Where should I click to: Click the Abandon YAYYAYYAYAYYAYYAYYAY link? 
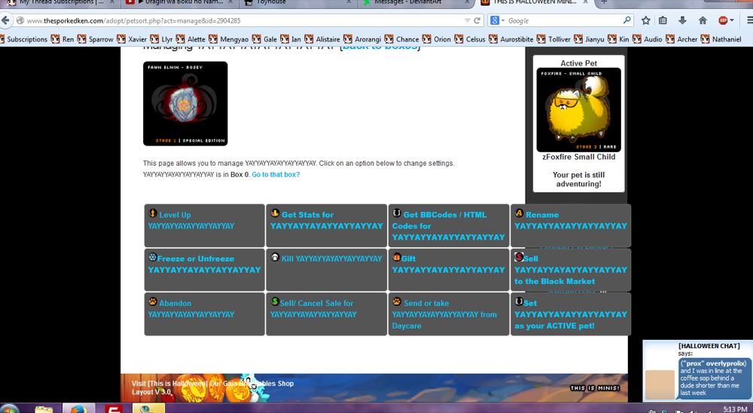tap(191, 309)
